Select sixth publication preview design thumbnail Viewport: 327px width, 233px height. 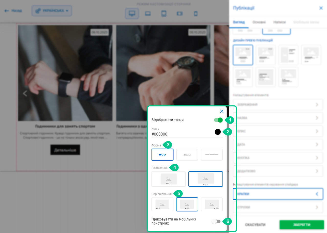tap(266, 77)
